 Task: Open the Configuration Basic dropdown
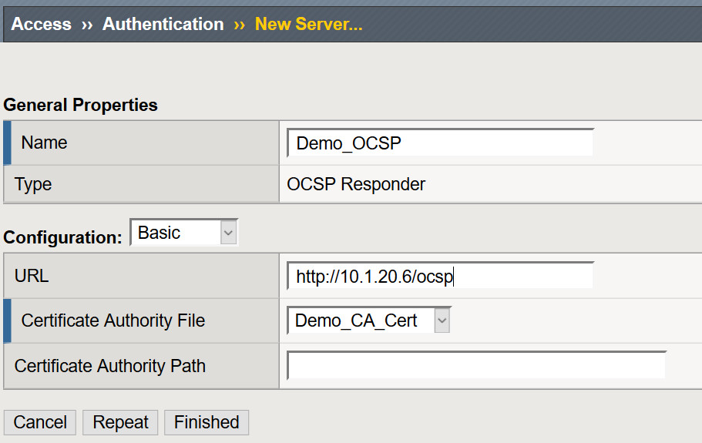pos(183,232)
